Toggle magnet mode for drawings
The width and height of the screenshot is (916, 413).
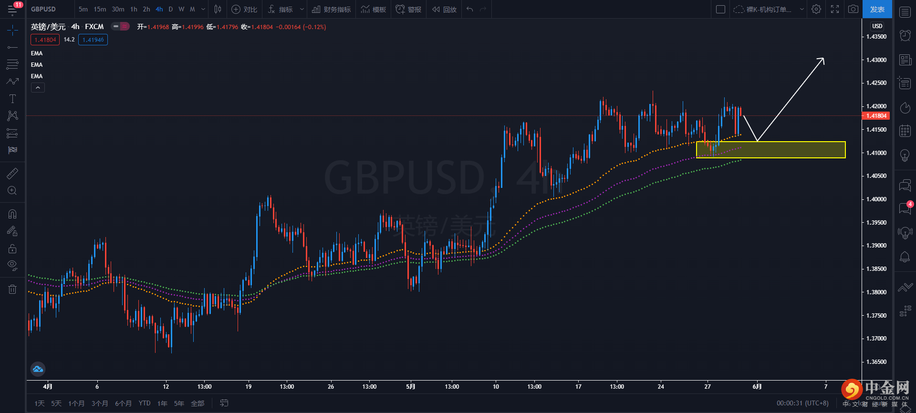pos(13,214)
